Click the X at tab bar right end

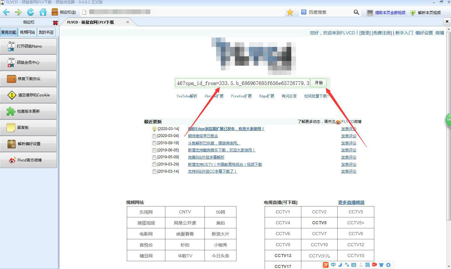click(447, 22)
